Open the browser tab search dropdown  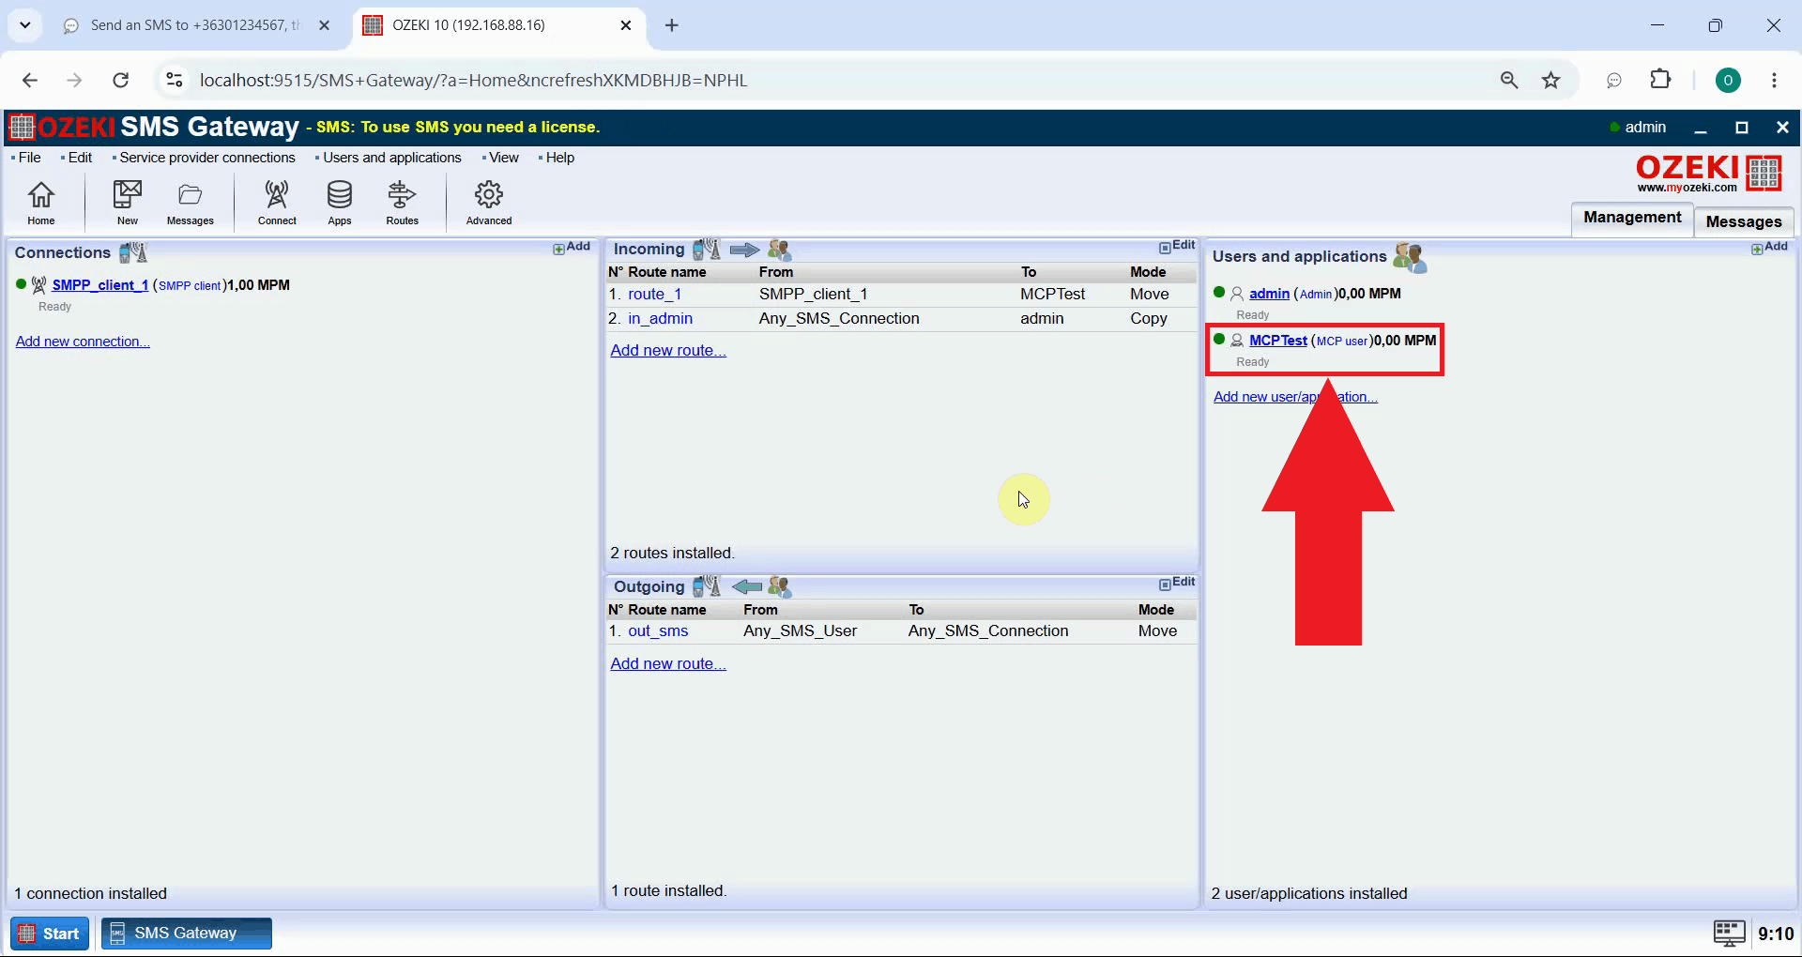pyautogui.click(x=25, y=25)
